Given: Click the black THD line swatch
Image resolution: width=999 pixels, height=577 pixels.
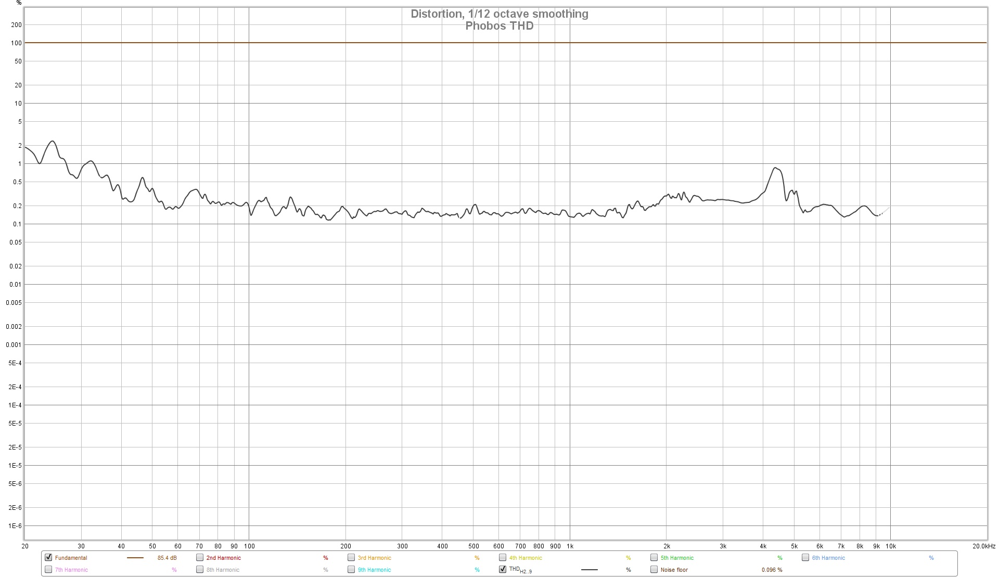Looking at the screenshot, I should click(x=589, y=570).
